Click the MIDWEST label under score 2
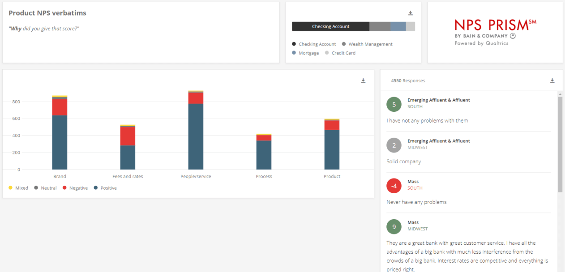This screenshot has height=272, width=565. click(x=417, y=147)
